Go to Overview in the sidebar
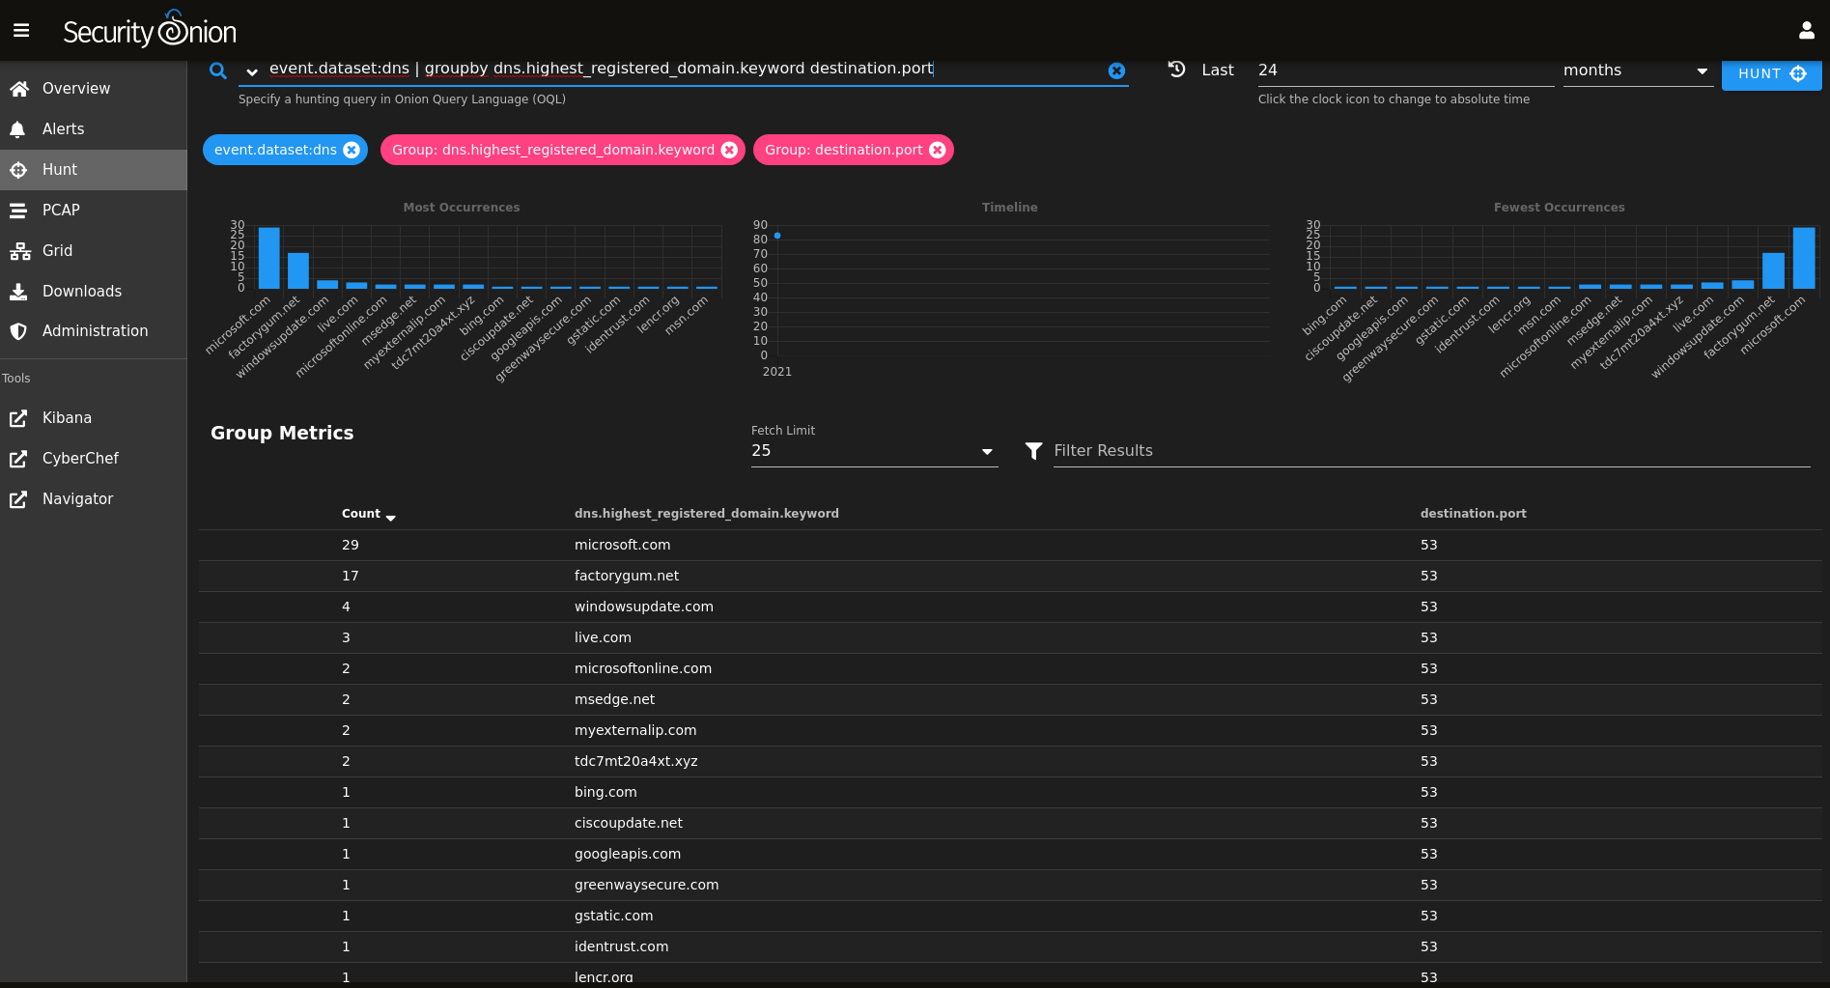This screenshot has height=988, width=1830. [93, 89]
